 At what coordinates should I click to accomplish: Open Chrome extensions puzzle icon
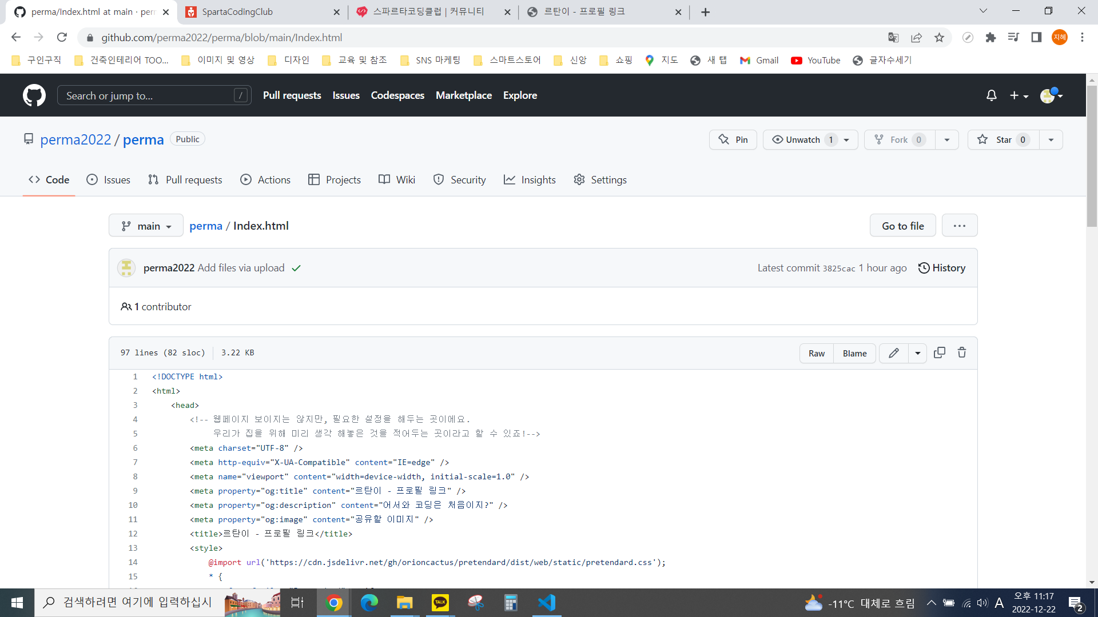tap(990, 37)
